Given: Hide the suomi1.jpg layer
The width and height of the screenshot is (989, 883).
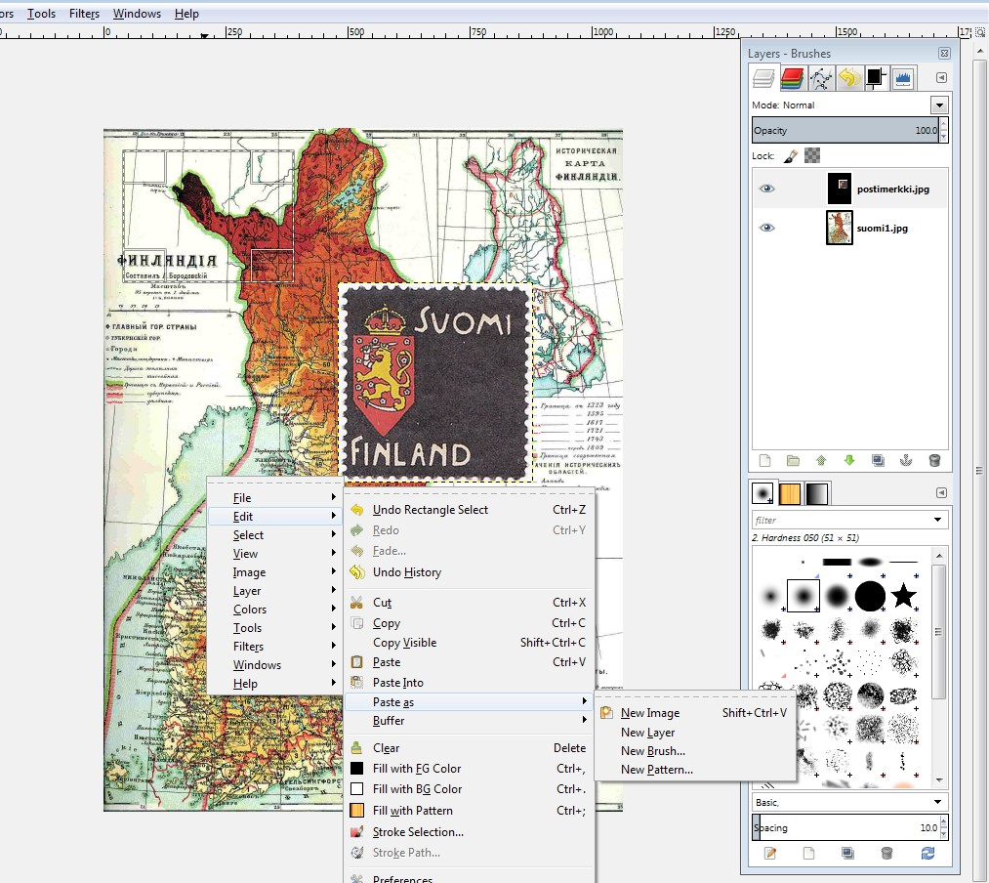Looking at the screenshot, I should point(766,228).
